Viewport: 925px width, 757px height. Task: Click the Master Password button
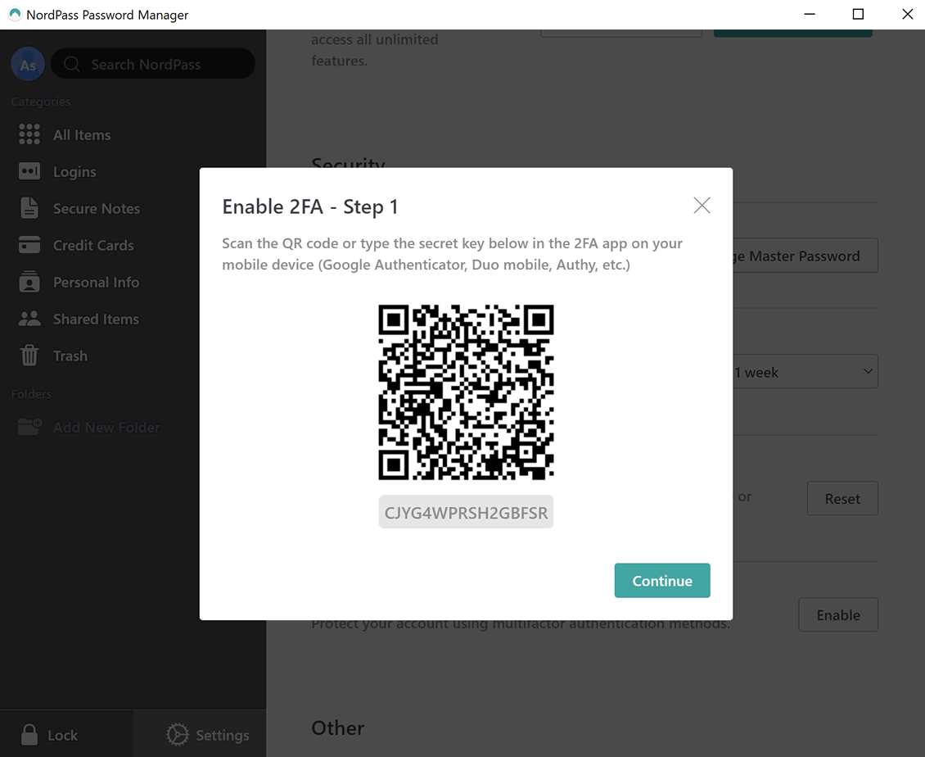pyautogui.click(x=805, y=255)
